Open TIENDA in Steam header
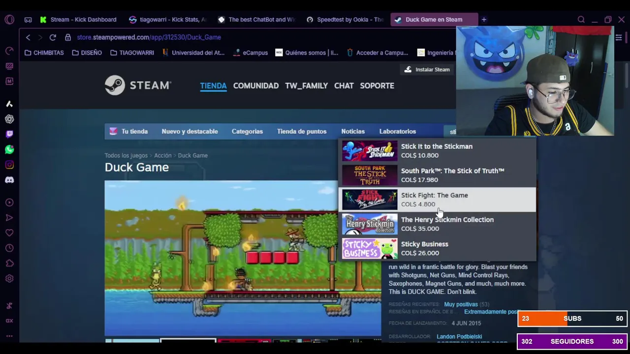The width and height of the screenshot is (630, 354). [x=213, y=86]
